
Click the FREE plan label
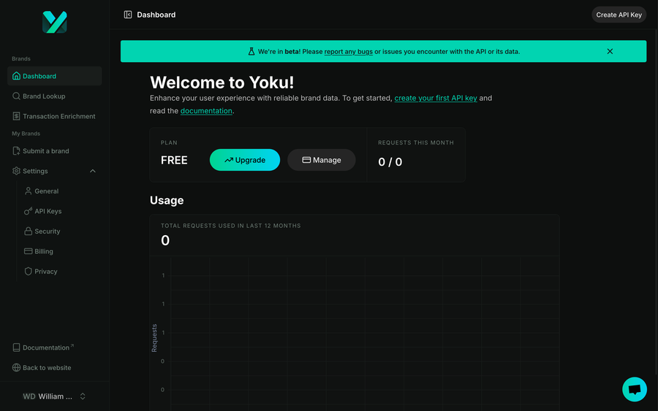(x=174, y=160)
